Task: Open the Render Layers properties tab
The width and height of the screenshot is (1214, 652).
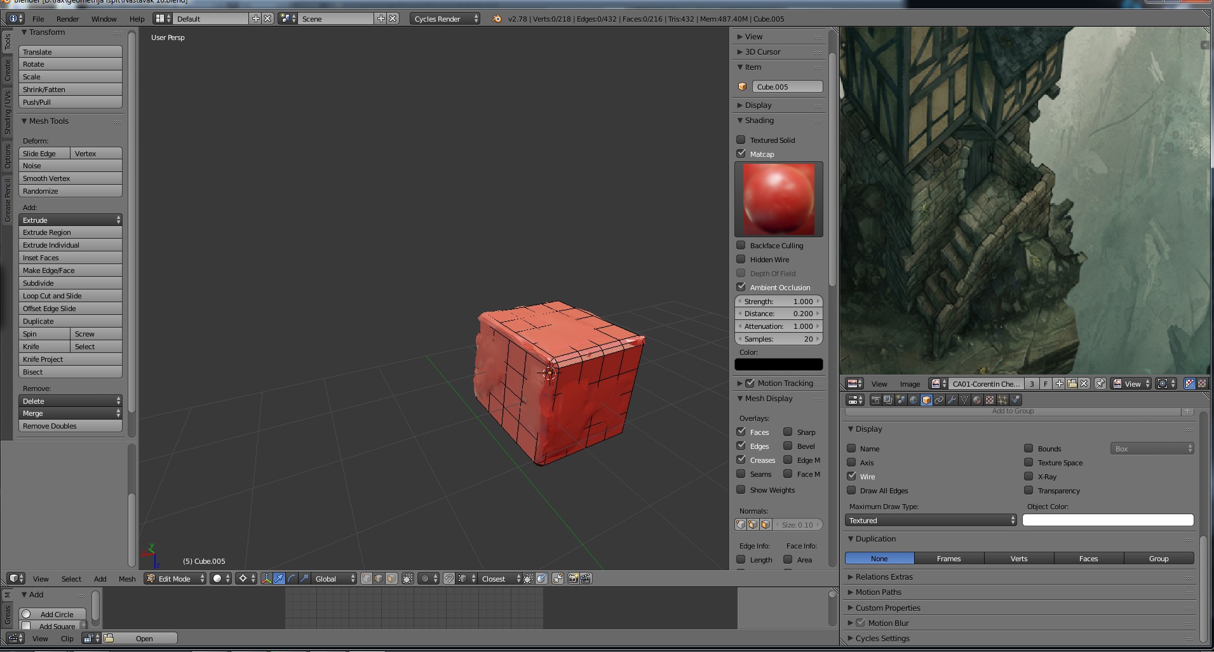Action: pos(888,400)
